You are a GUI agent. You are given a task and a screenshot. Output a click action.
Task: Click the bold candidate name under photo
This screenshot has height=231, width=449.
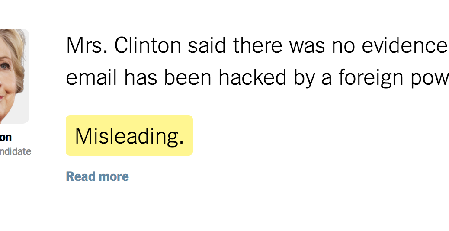6,137
